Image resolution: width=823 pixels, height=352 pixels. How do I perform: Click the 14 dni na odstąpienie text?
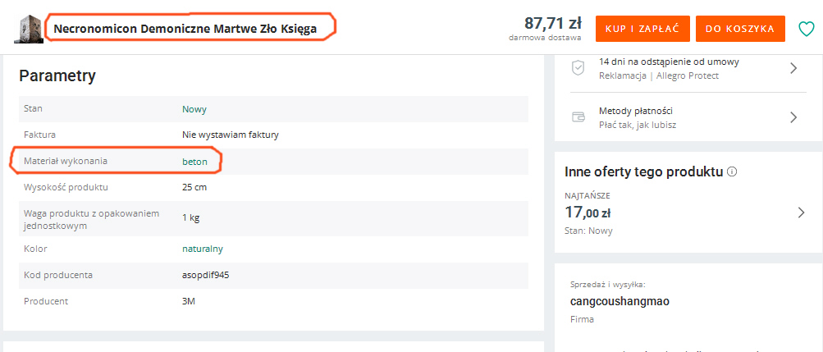[x=670, y=62]
